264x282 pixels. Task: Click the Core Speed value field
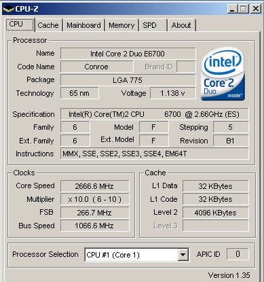point(94,186)
